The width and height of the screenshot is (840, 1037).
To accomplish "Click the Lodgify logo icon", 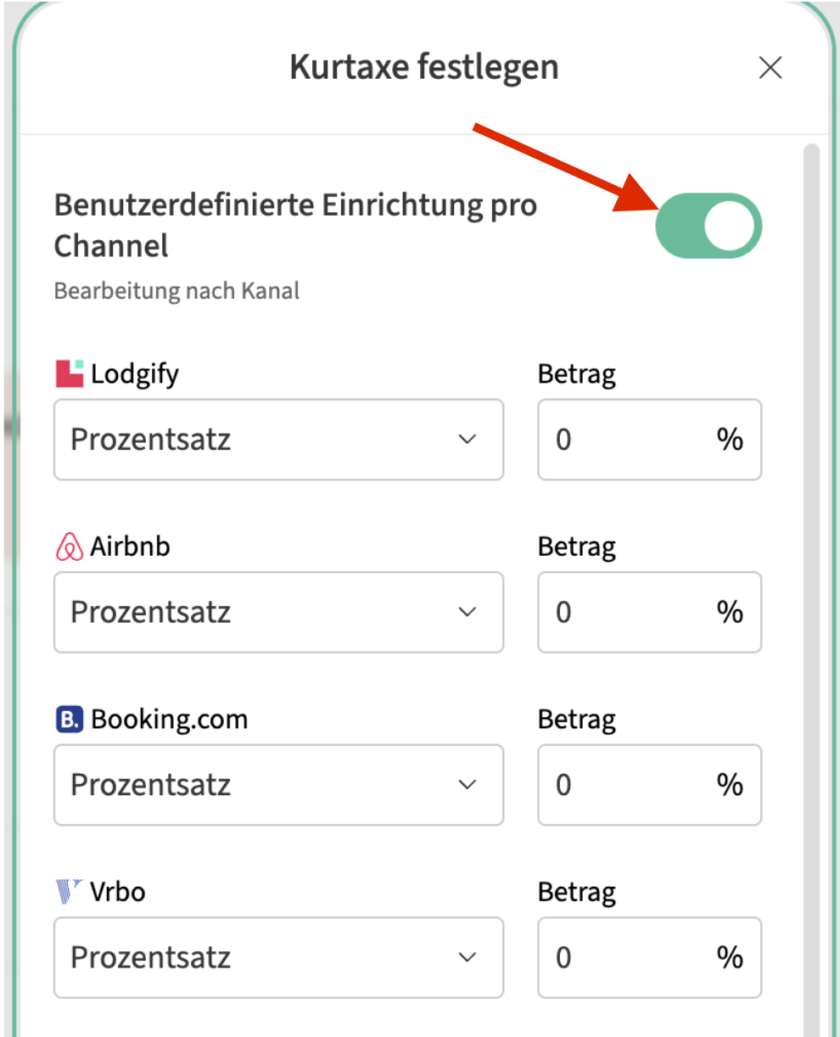I will 70,373.
